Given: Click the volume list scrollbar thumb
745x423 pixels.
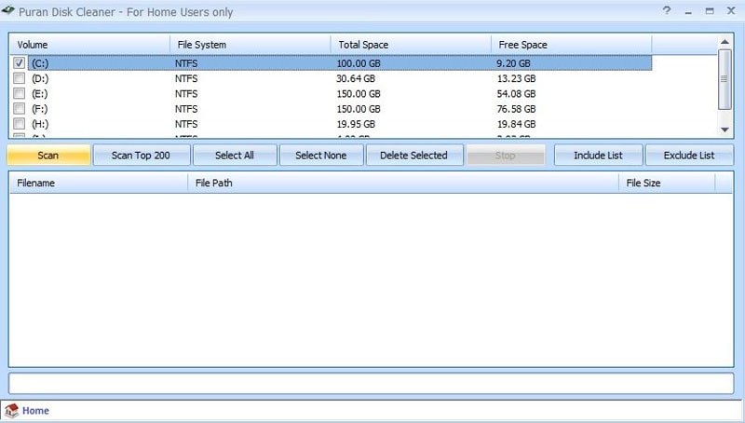Looking at the screenshot, I should click(x=725, y=79).
